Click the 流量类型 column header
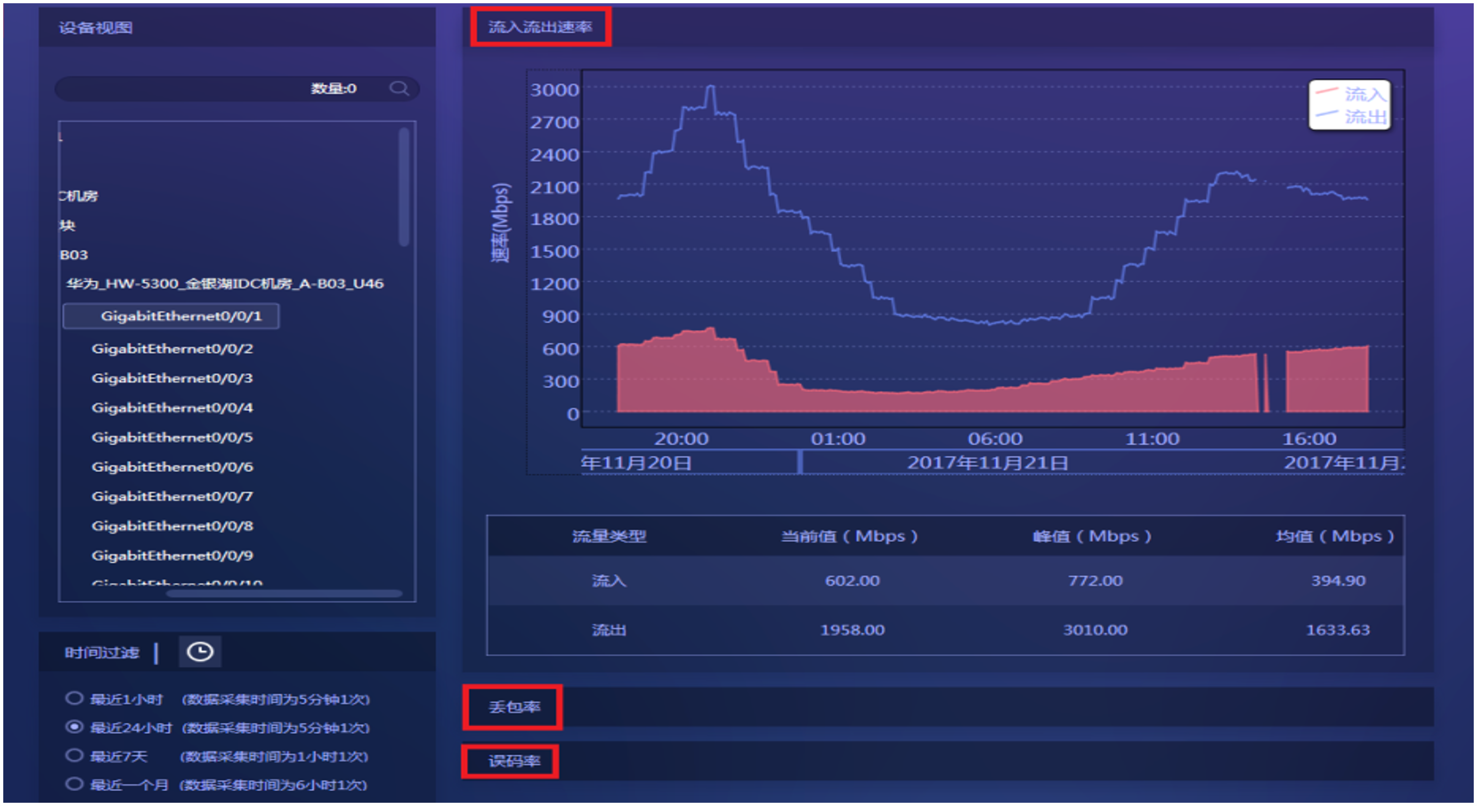 pyautogui.click(x=609, y=536)
